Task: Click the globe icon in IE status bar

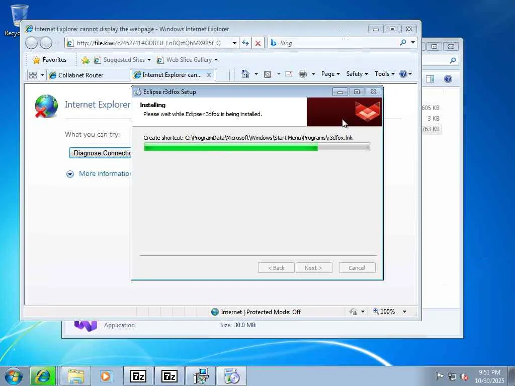Action: [215, 312]
